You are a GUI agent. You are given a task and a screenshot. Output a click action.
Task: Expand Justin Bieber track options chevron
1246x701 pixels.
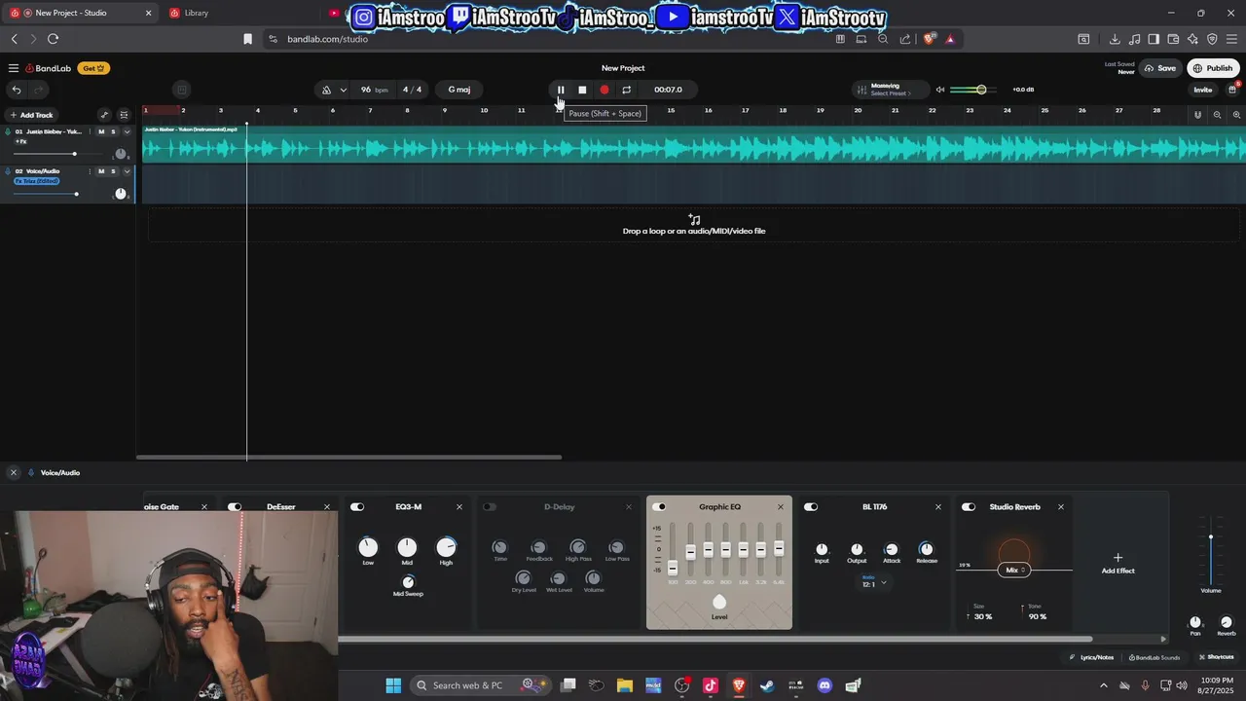tap(127, 131)
